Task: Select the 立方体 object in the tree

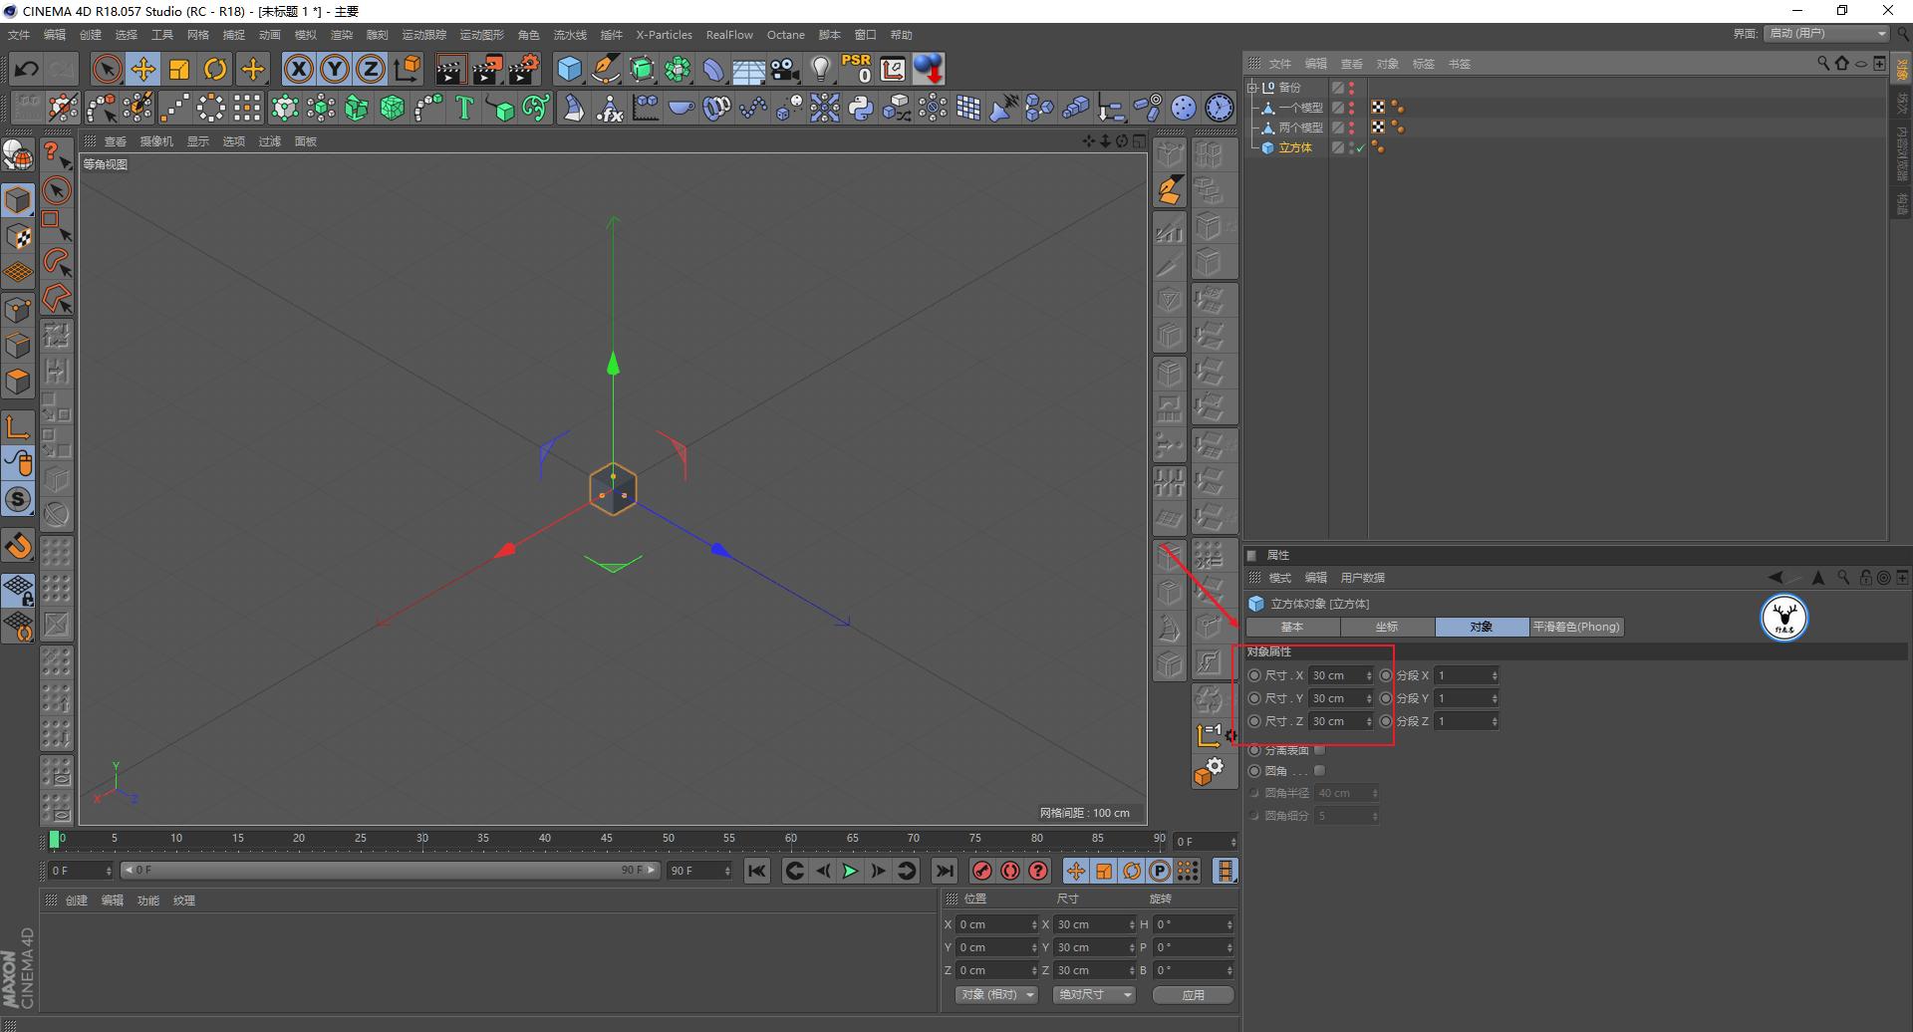Action: click(x=1295, y=147)
